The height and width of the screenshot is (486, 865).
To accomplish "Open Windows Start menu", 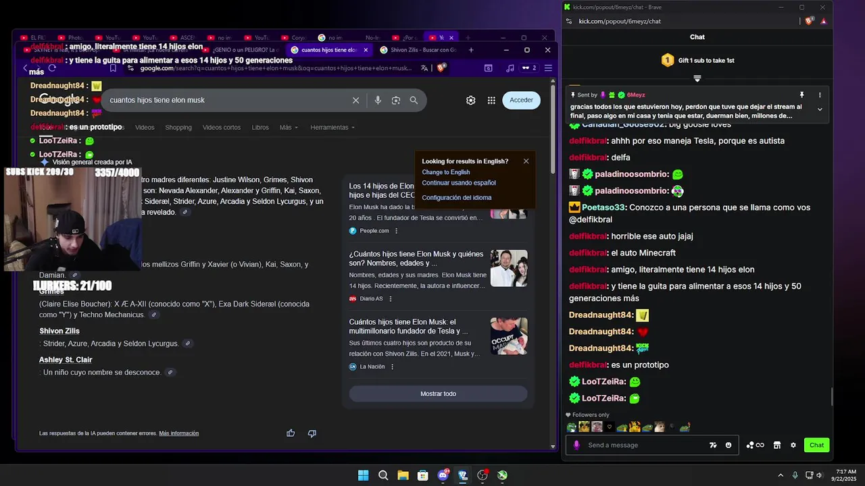I will point(363,475).
